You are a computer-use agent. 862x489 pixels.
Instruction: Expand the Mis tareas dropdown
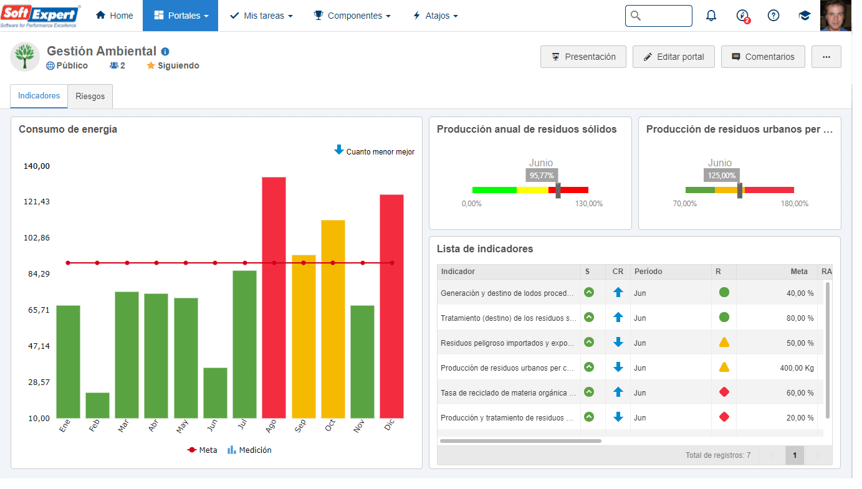[x=261, y=16]
